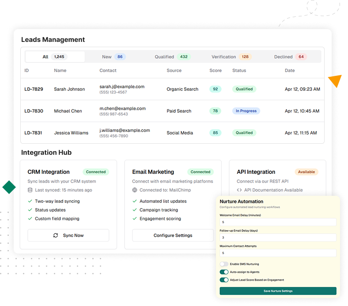Save the Nurture Settings
Image resolution: width=348 pixels, height=306 pixels.
(x=278, y=291)
